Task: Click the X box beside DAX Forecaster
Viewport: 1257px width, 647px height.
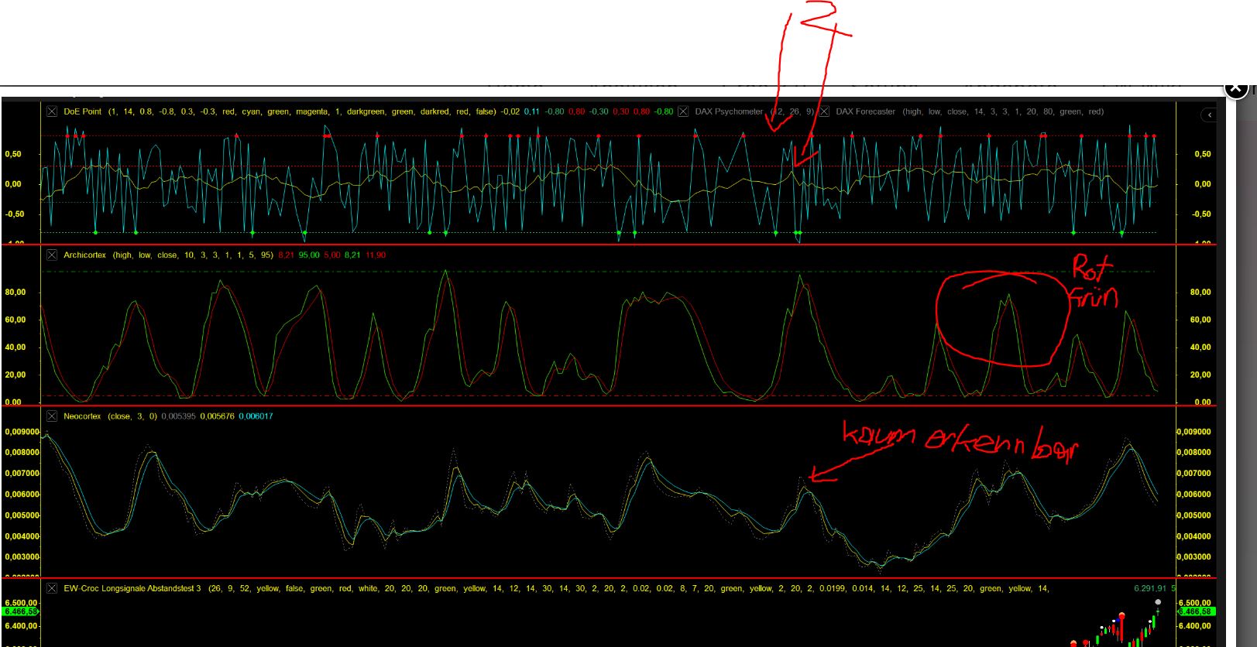Action: point(824,111)
